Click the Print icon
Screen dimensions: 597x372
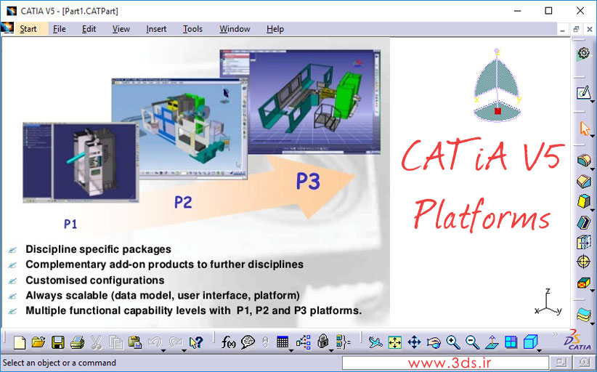tap(77, 342)
